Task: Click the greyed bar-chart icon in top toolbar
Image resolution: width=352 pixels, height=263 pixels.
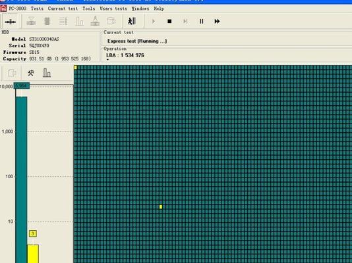Action: (x=80, y=22)
